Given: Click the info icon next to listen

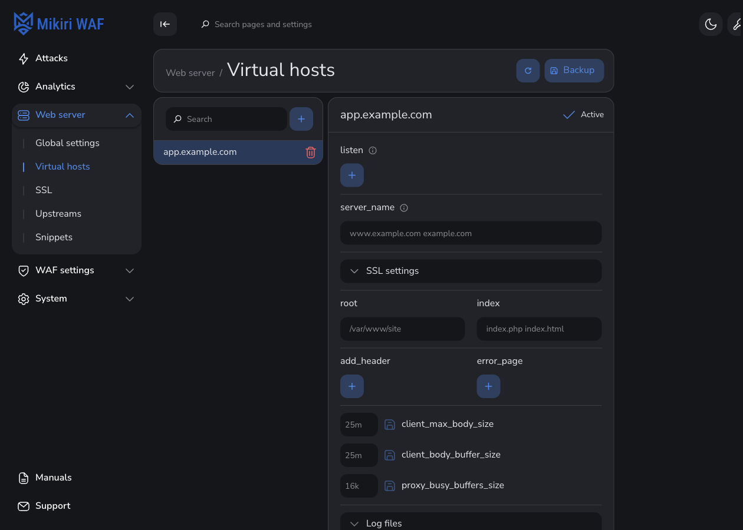Looking at the screenshot, I should tap(373, 151).
